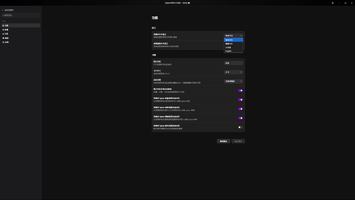This screenshot has height=200, width=355.
Task: Choose 繁體中文 from the language list
Action: coord(234,44)
